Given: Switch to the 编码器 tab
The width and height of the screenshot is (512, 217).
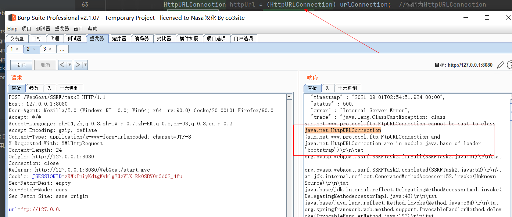Looking at the screenshot, I should [142, 38].
